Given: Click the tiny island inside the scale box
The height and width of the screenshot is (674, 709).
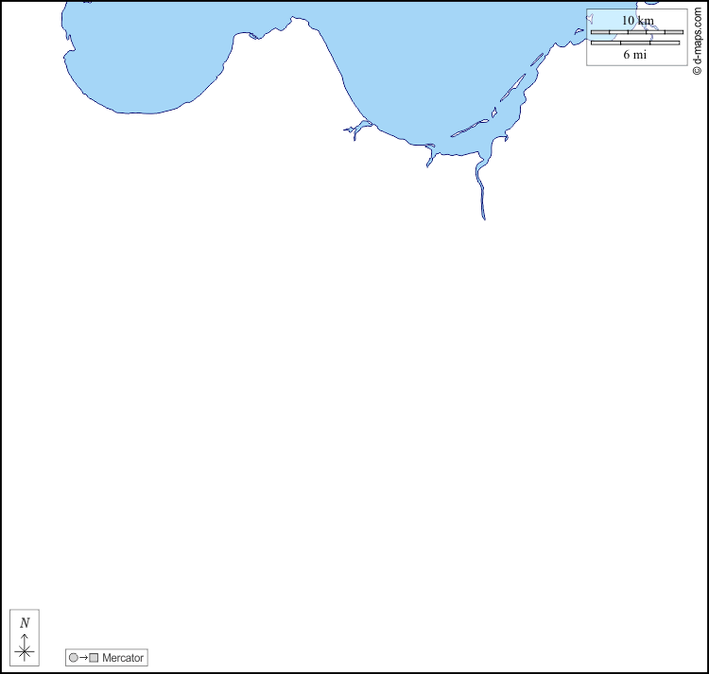Looking at the screenshot, I should tap(591, 18).
